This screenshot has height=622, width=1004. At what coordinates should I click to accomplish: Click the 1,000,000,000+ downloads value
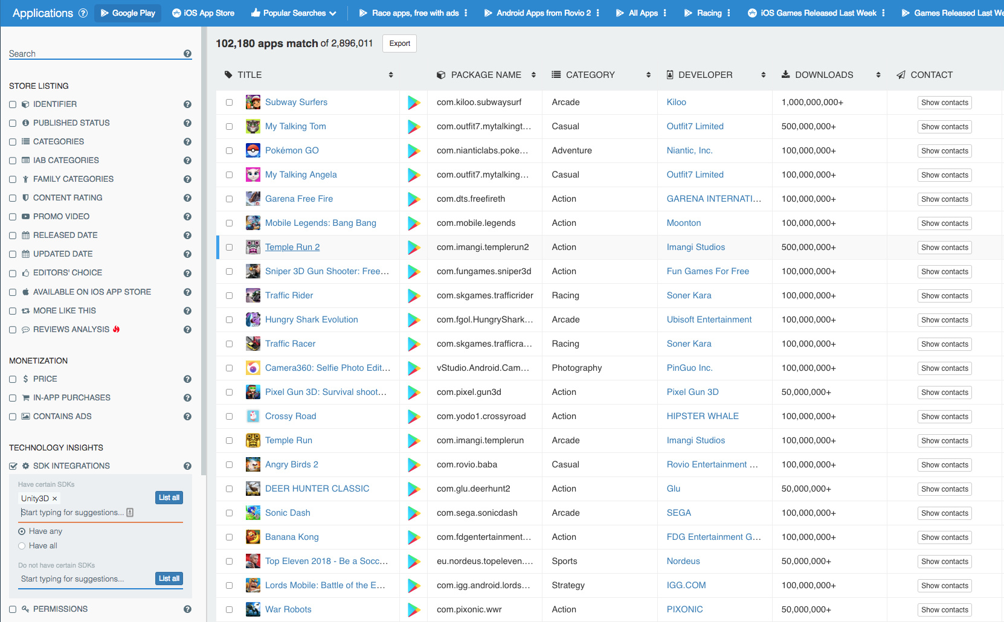pyautogui.click(x=813, y=102)
